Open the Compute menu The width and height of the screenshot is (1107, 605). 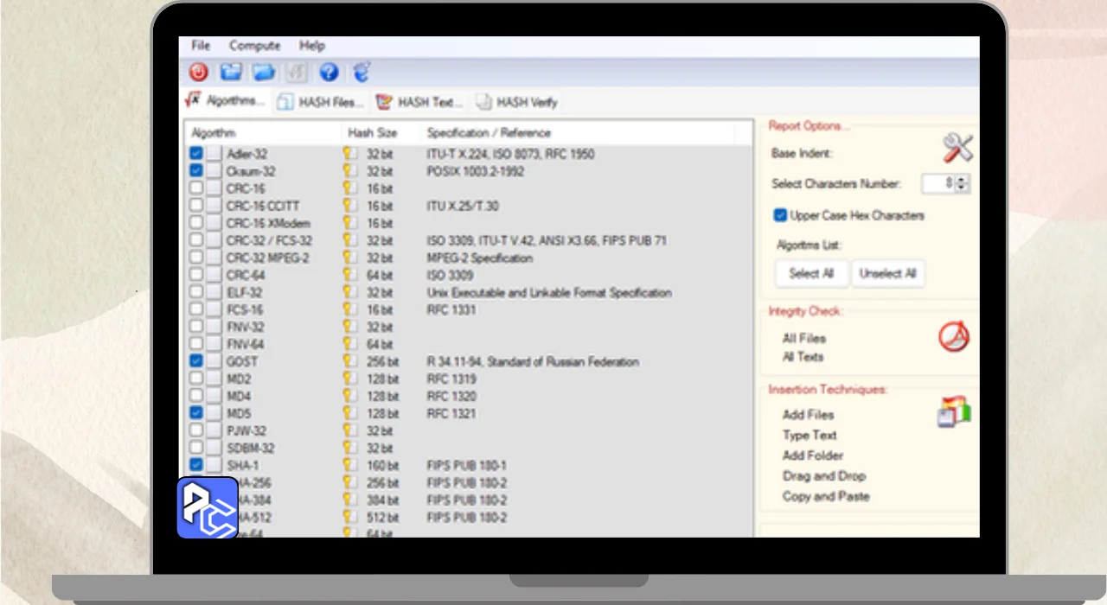[x=254, y=46]
